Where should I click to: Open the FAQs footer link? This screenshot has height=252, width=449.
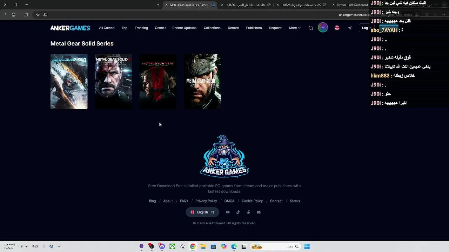[184, 201]
